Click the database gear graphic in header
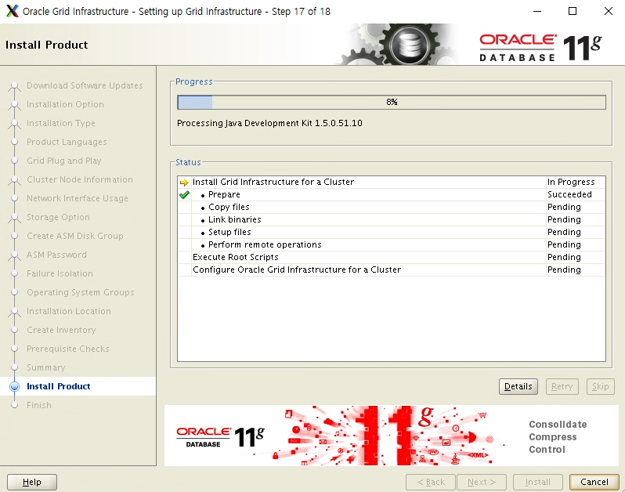Viewport: 625px width, 492px height. click(x=410, y=45)
